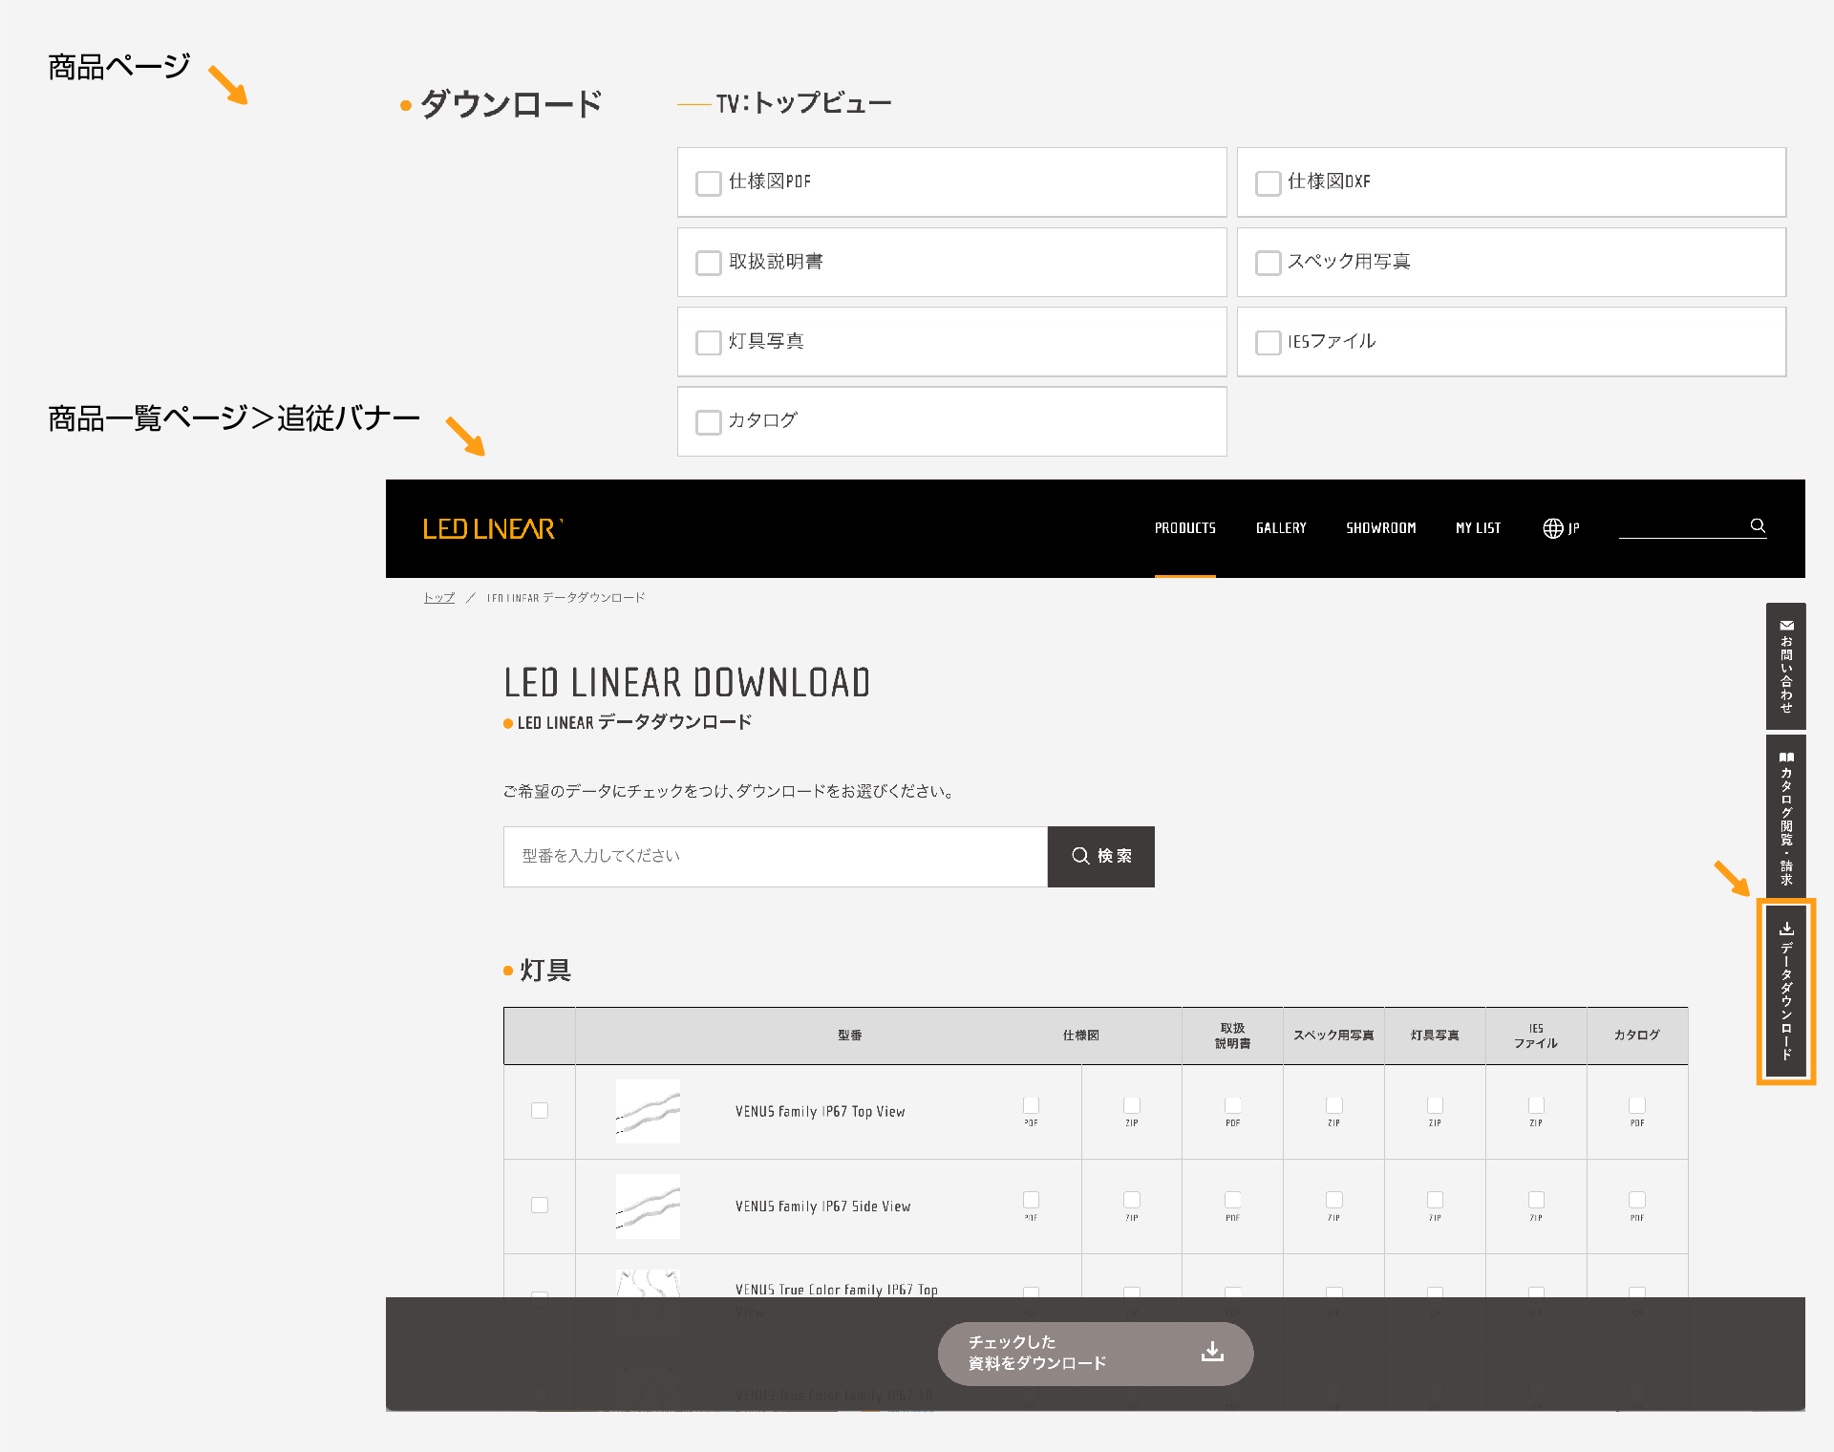Open the データダウンロード side banner

(x=1786, y=992)
